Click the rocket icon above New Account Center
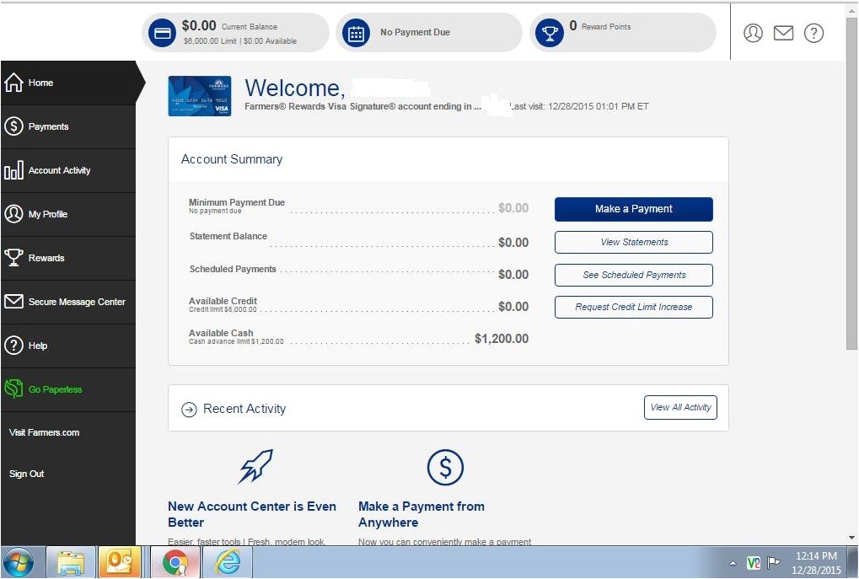Screen dimensions: 859x579 255,467
